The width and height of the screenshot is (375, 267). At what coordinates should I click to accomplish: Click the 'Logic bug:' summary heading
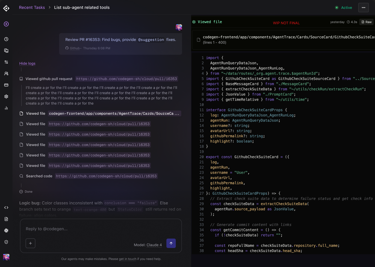(x=30, y=203)
